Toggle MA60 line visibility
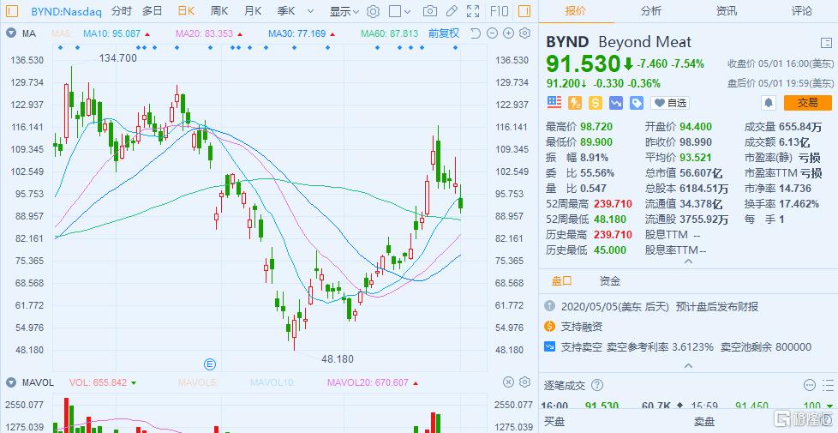 (x=389, y=33)
